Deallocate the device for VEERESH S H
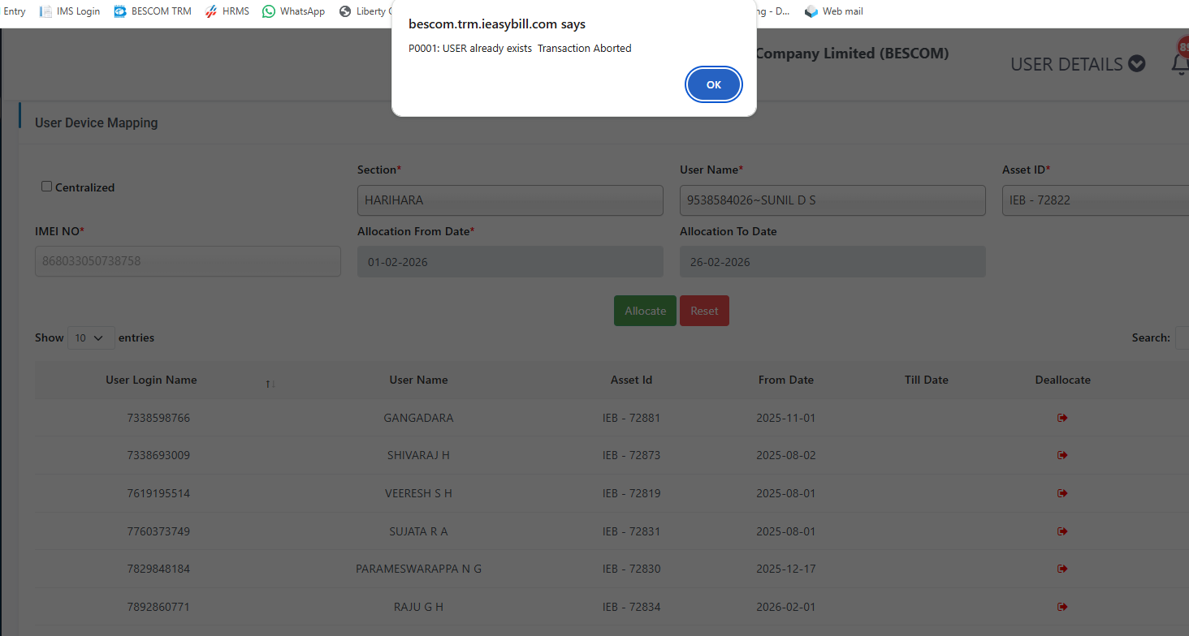 point(1062,493)
